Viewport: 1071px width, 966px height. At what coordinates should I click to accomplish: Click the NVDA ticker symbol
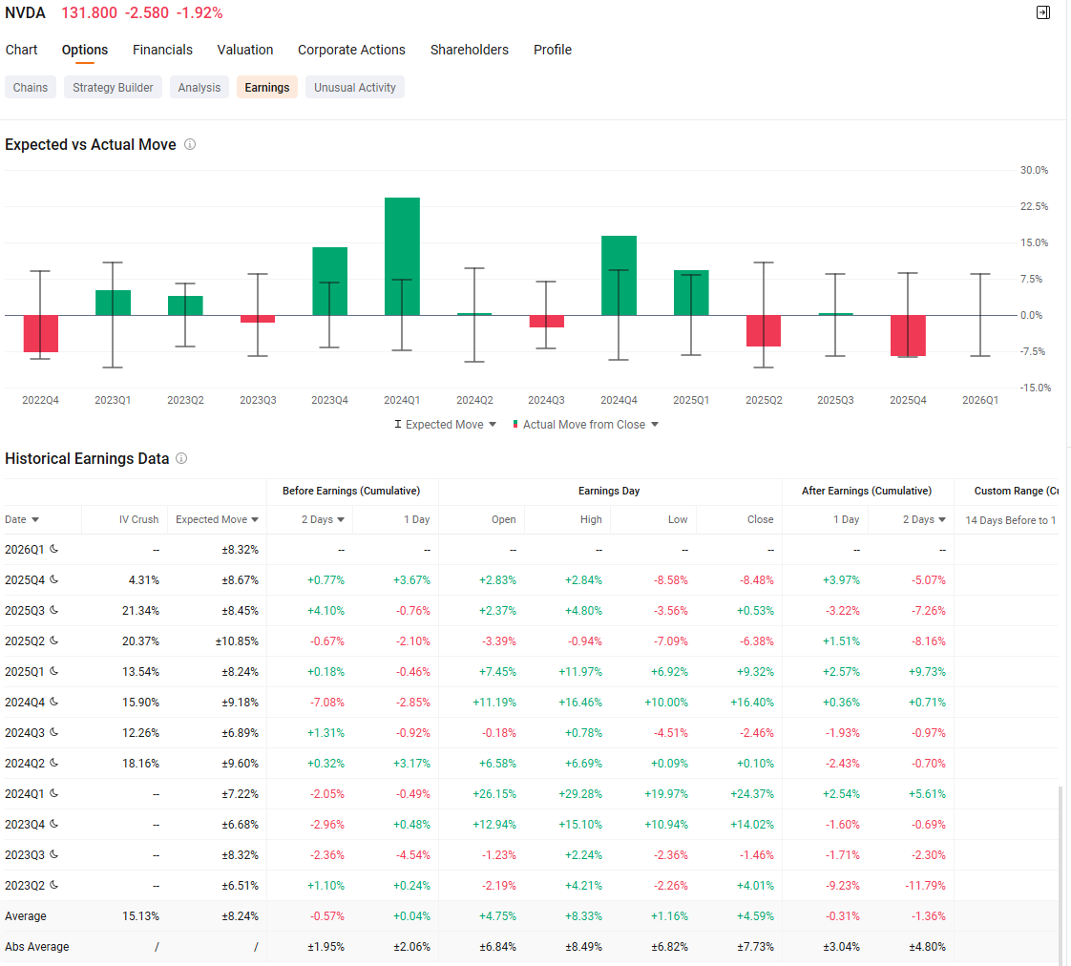[x=25, y=13]
